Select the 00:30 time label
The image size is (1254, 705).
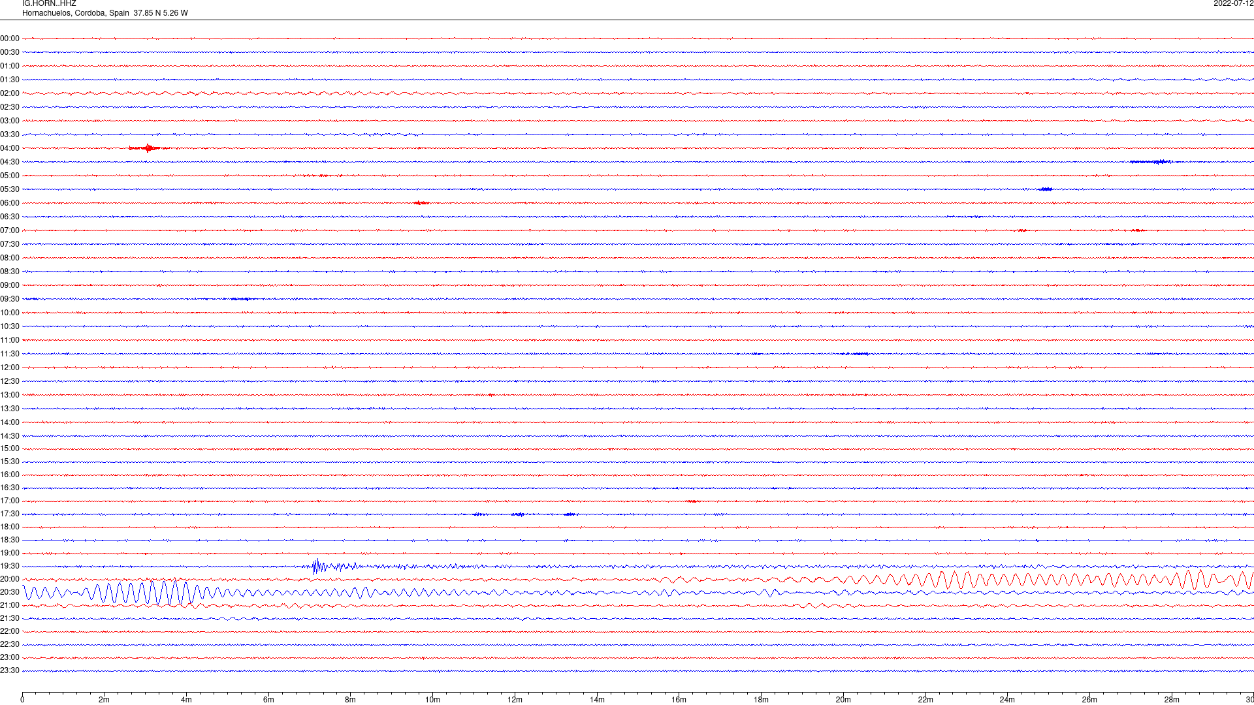(x=10, y=52)
